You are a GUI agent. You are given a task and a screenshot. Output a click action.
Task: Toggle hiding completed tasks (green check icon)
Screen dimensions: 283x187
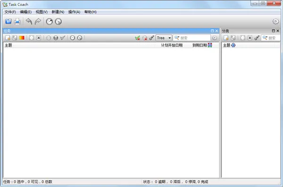click(138, 38)
